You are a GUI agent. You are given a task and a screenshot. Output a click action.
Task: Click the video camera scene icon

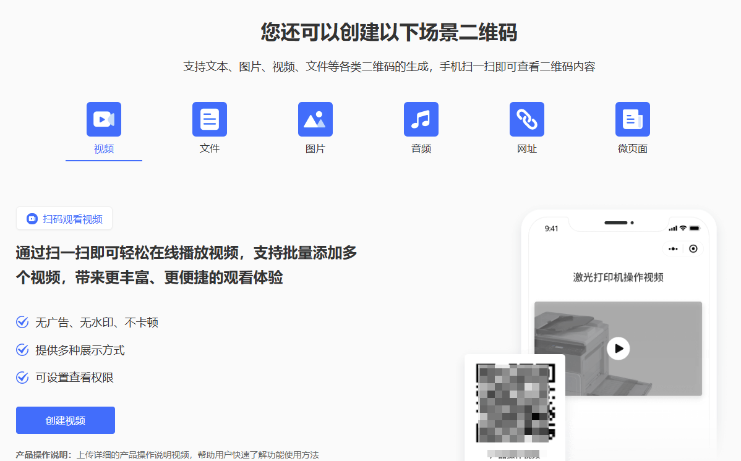click(104, 119)
